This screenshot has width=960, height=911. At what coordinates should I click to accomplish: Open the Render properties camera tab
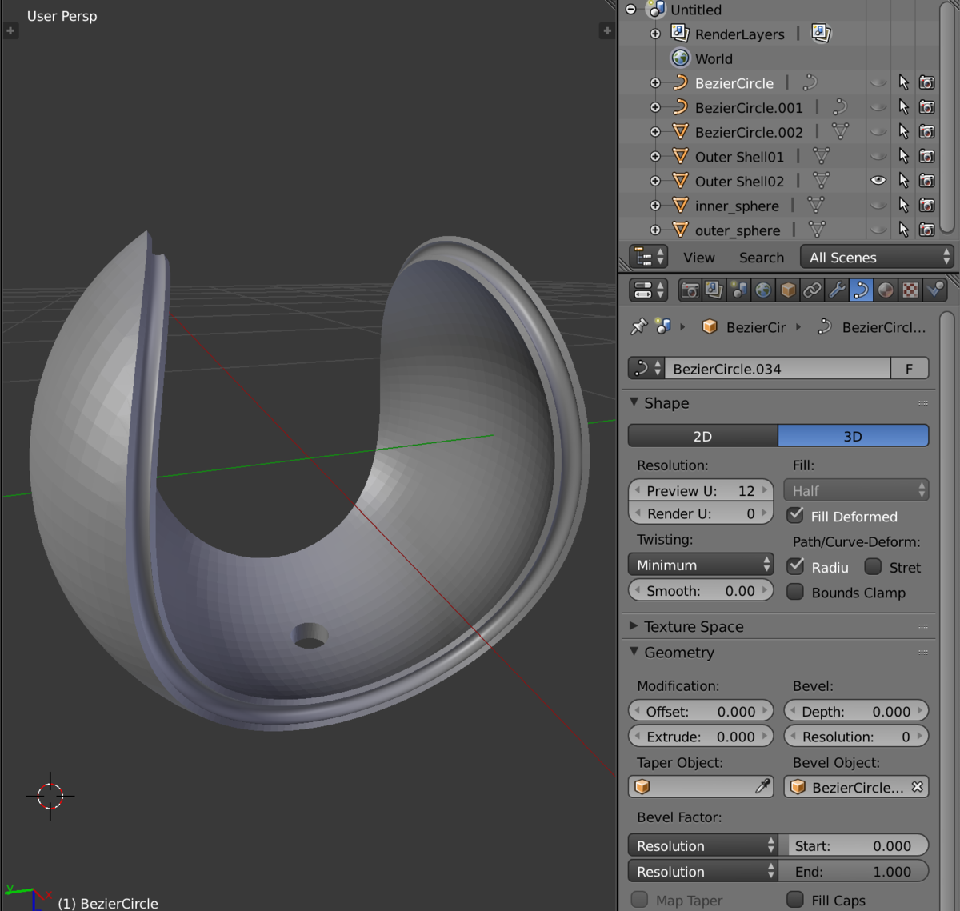[690, 290]
